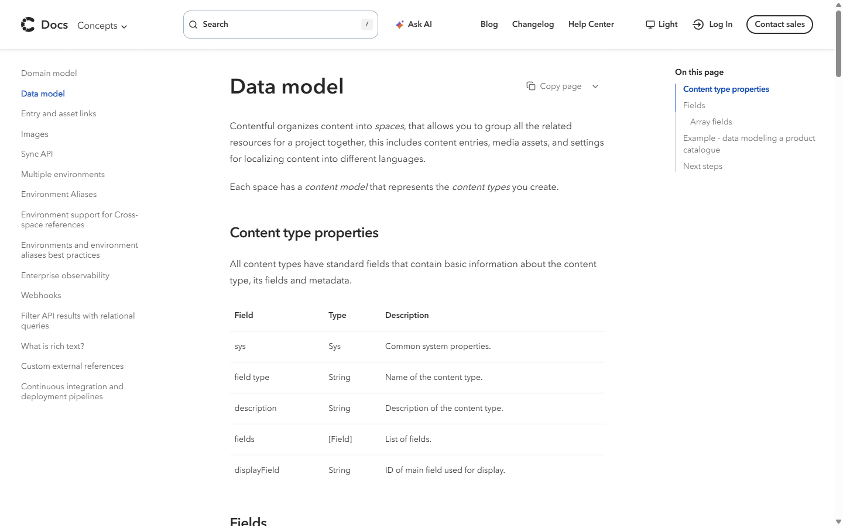Open Custom external references page
The image size is (843, 526).
[x=73, y=366]
